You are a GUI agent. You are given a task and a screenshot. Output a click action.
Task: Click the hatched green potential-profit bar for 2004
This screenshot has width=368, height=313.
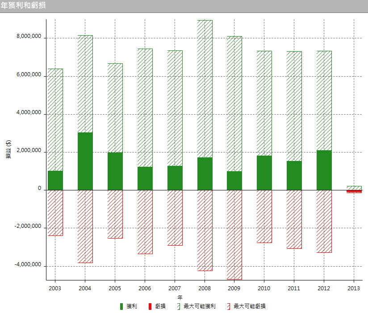coord(85,84)
